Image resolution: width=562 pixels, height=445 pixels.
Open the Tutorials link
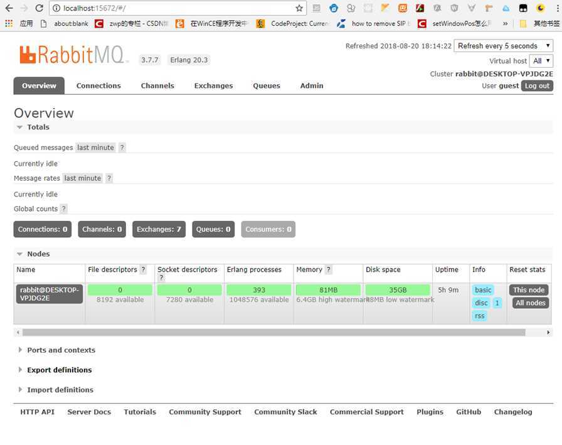[140, 412]
